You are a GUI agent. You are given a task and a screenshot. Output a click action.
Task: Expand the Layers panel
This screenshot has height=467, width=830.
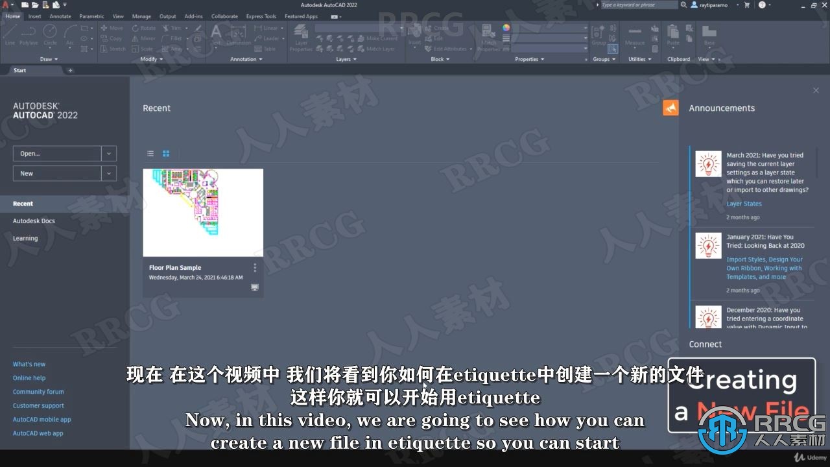tap(346, 59)
